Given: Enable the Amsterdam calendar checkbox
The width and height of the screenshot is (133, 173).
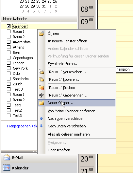Looking at the screenshot, I should pos(8,42).
